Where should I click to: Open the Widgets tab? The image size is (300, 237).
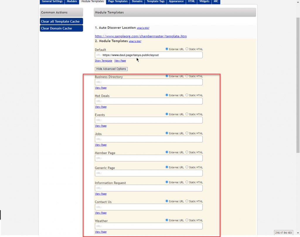(204, 2)
